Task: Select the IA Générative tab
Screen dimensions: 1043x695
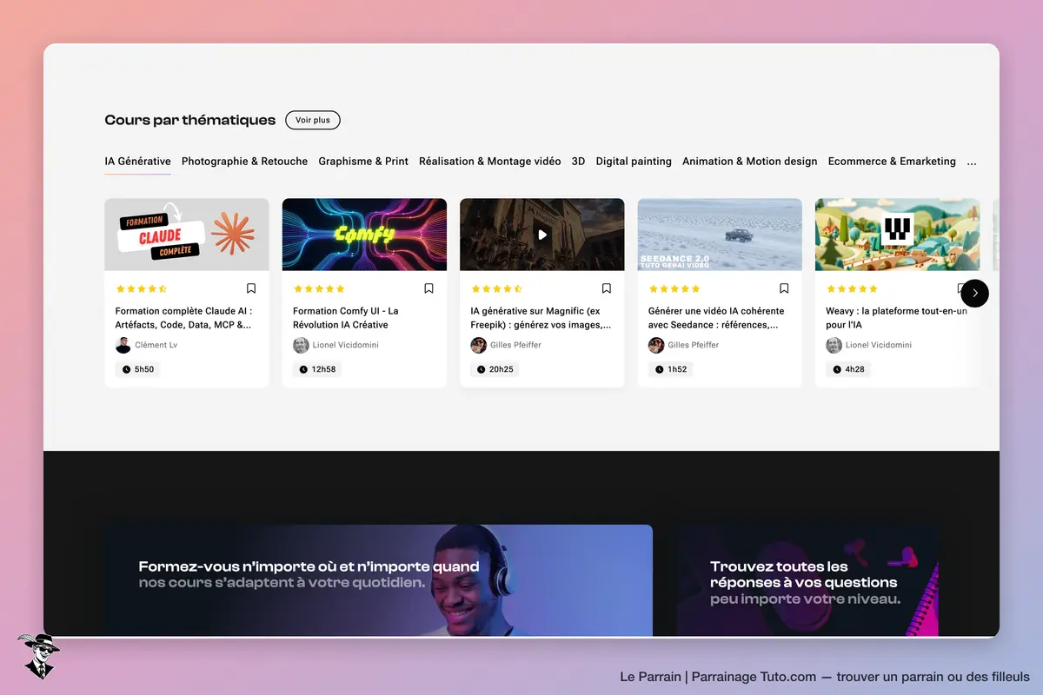Action: 137,162
